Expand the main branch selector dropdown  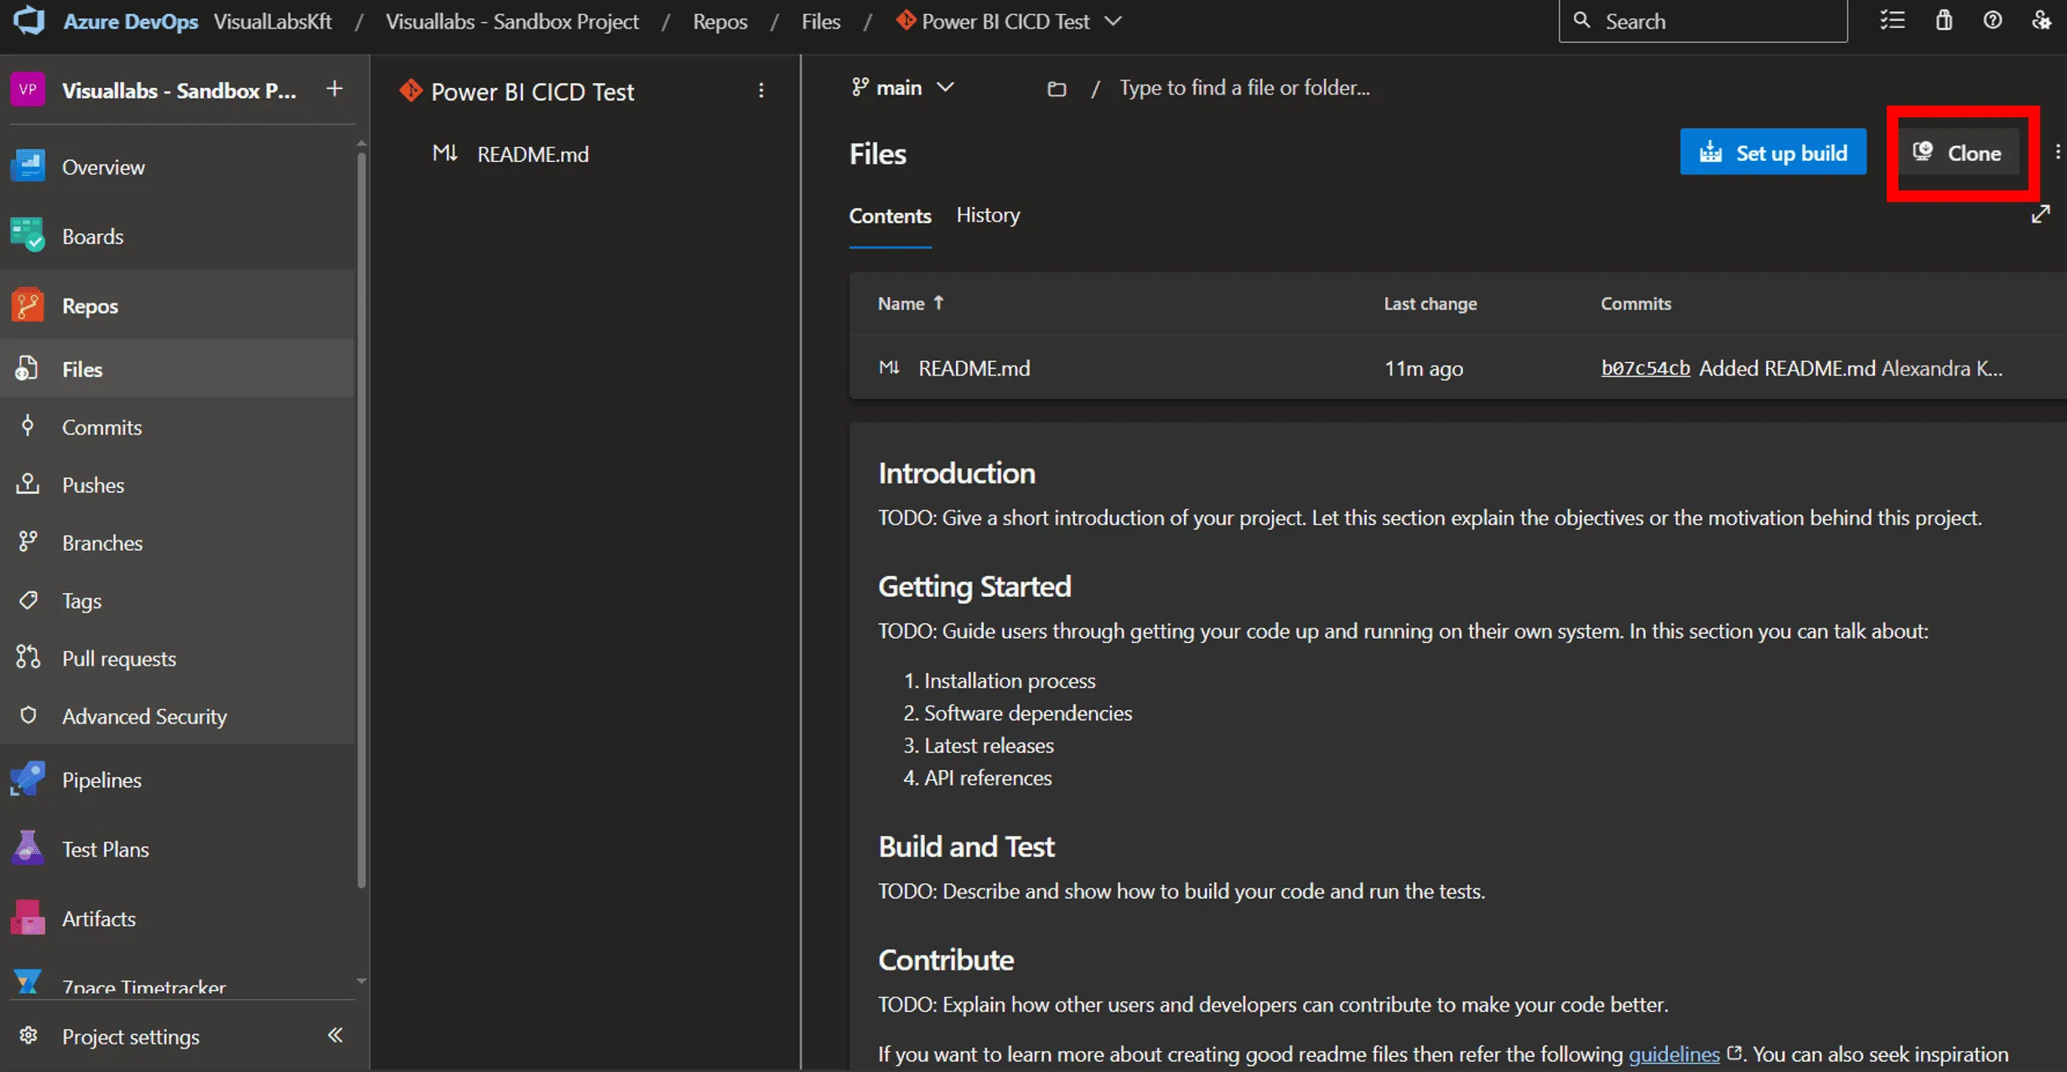[903, 87]
